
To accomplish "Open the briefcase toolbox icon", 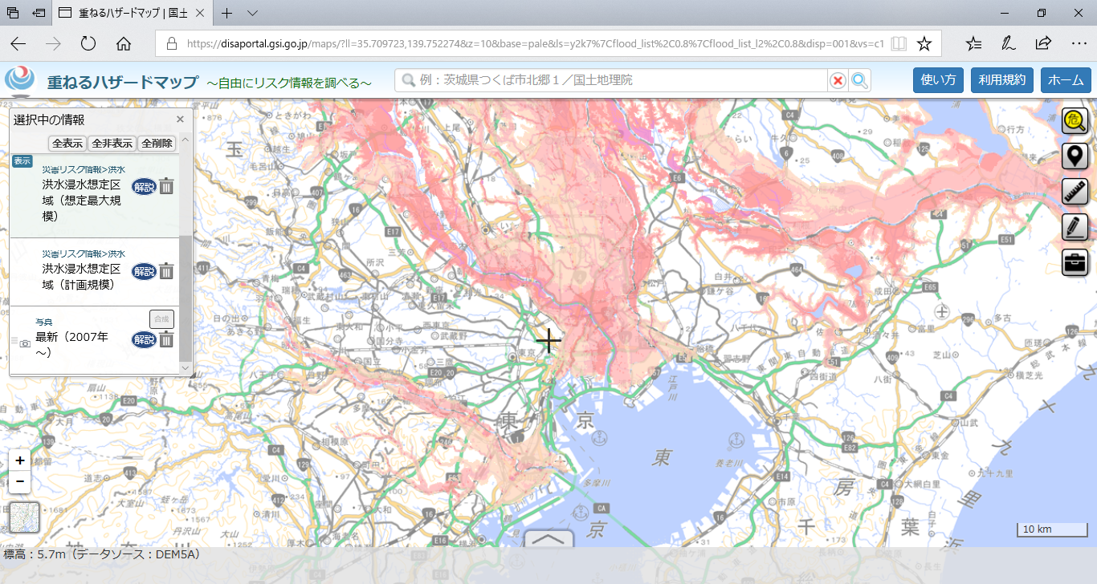I will point(1075,262).
